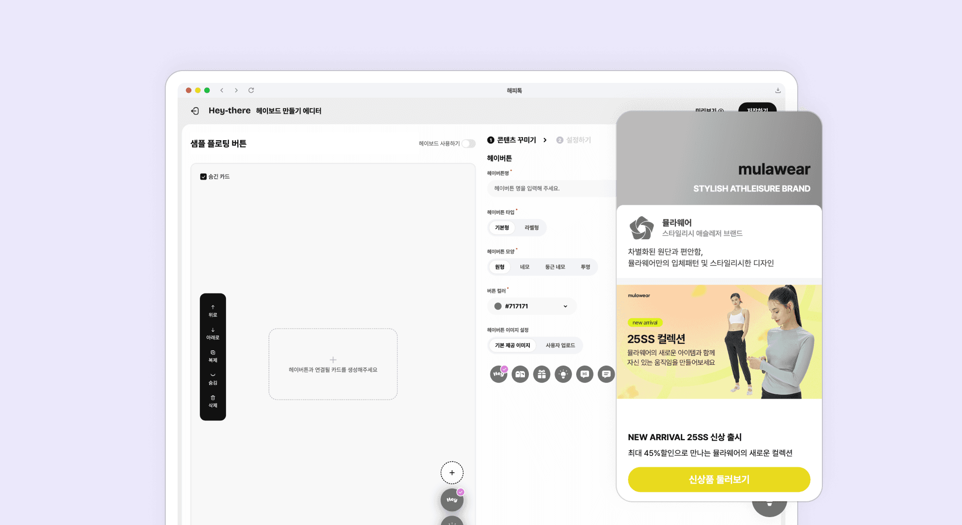The image size is (962, 525).
Task: Click the 헤이버튼 section heading
Action: point(499,158)
